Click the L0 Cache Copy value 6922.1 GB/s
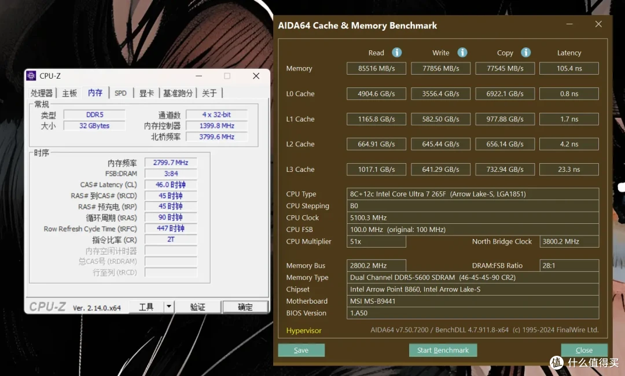 505,94
